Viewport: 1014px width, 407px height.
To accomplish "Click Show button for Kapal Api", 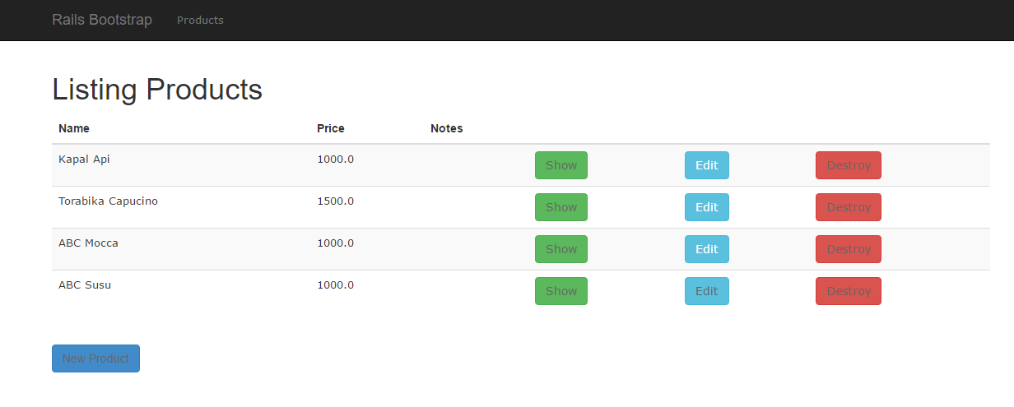I will pyautogui.click(x=560, y=165).
